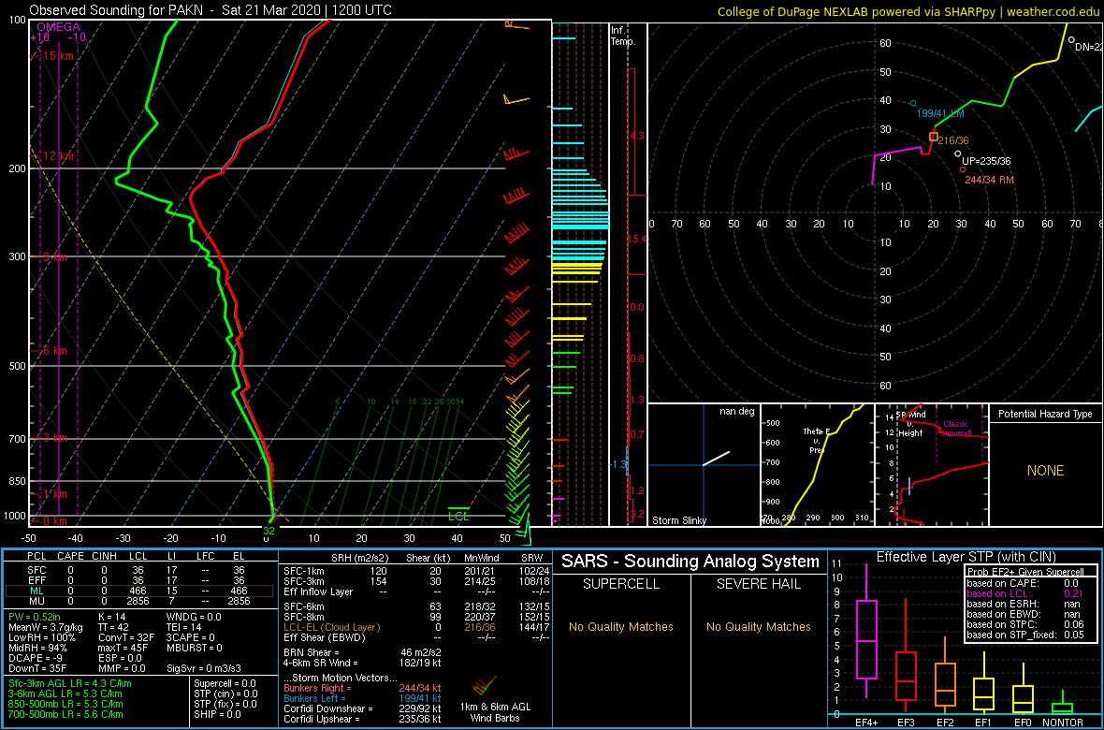
Task: Click the SARS - Sounding Analog System heading
Action: 690,562
